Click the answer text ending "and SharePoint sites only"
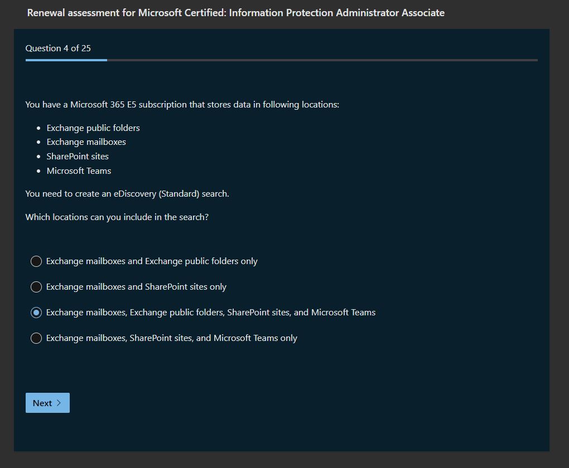 136,287
